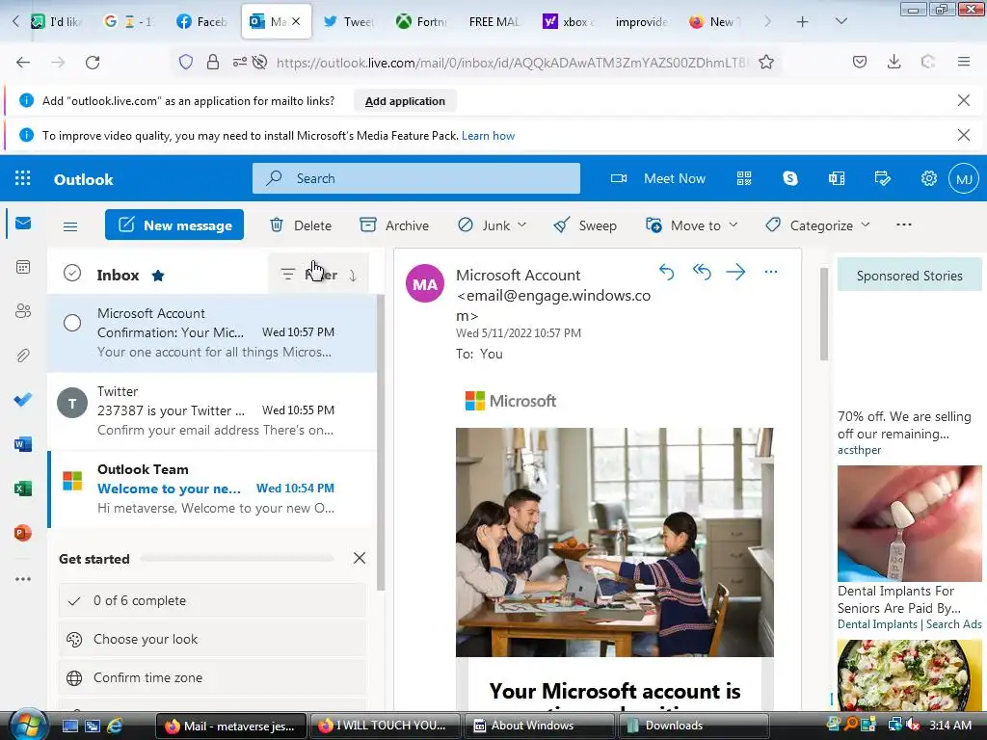Switch to the FREE MAL tab

(x=494, y=21)
